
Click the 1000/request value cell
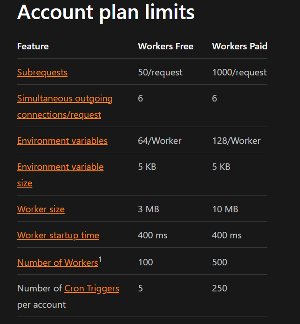tap(239, 73)
